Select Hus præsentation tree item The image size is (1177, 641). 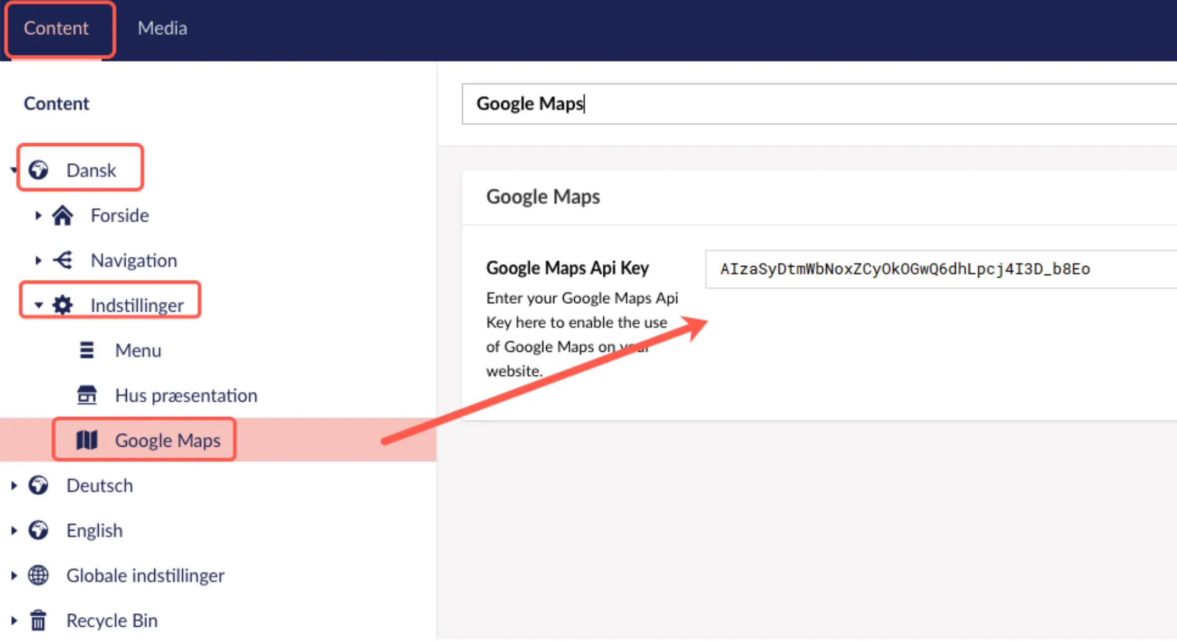pyautogui.click(x=186, y=395)
